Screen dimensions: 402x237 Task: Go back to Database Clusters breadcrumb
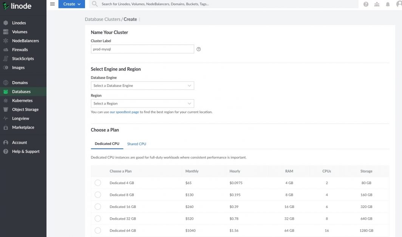[x=102, y=19]
